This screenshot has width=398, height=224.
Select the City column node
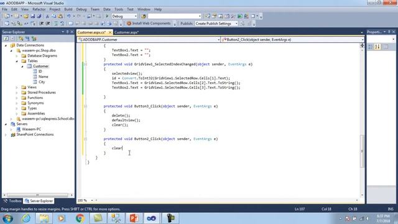(x=42, y=82)
